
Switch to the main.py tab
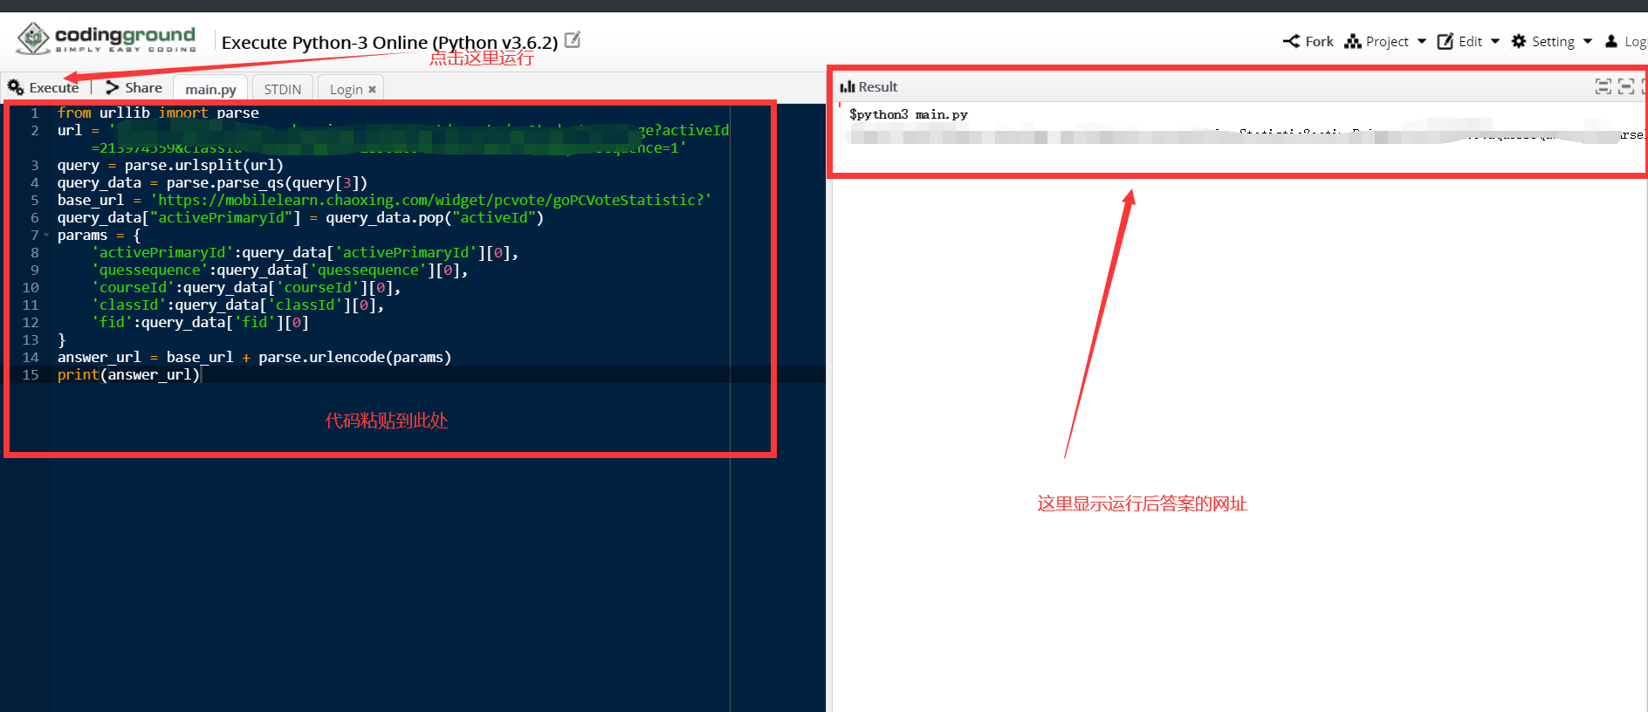(210, 89)
